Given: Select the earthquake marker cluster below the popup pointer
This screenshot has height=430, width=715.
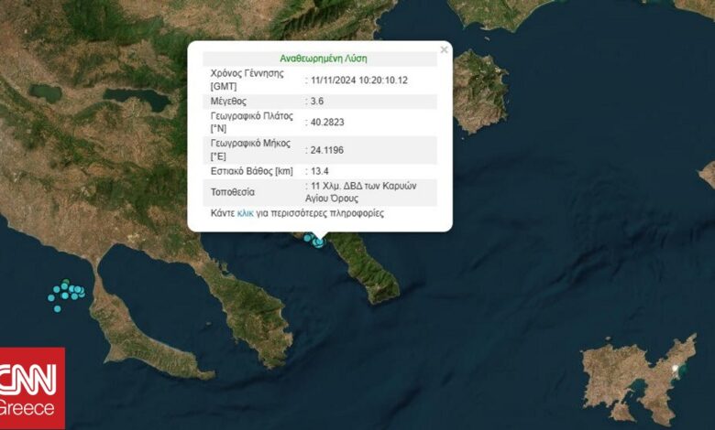Looking at the screenshot, I should (317, 242).
